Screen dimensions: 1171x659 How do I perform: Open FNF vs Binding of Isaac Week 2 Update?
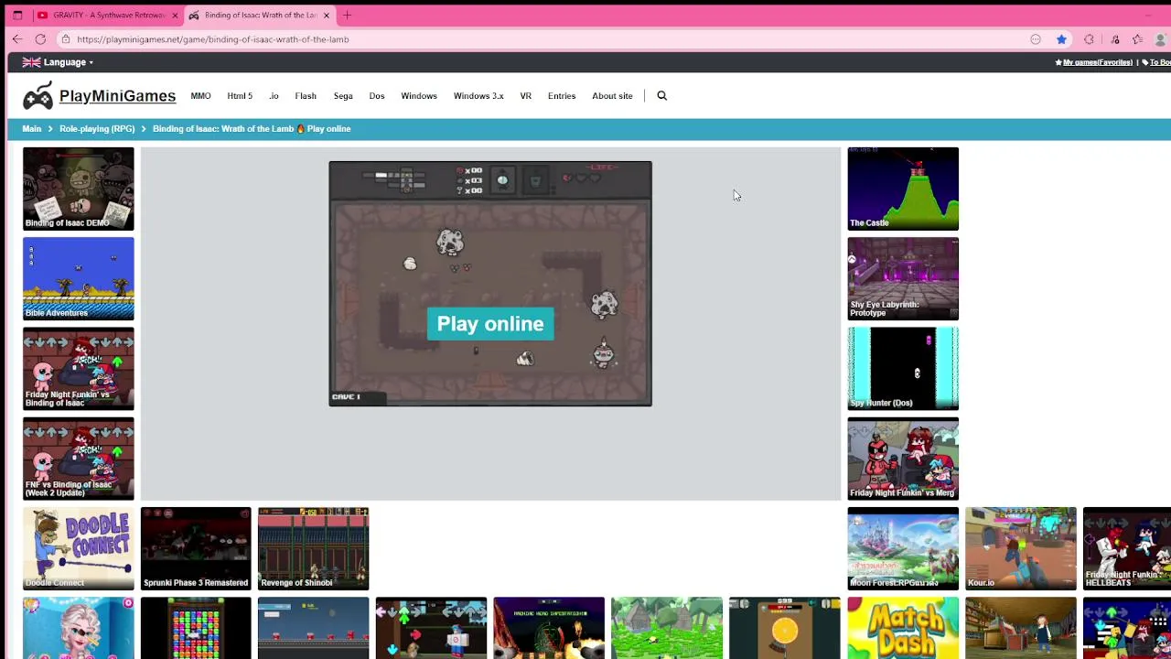coord(79,459)
